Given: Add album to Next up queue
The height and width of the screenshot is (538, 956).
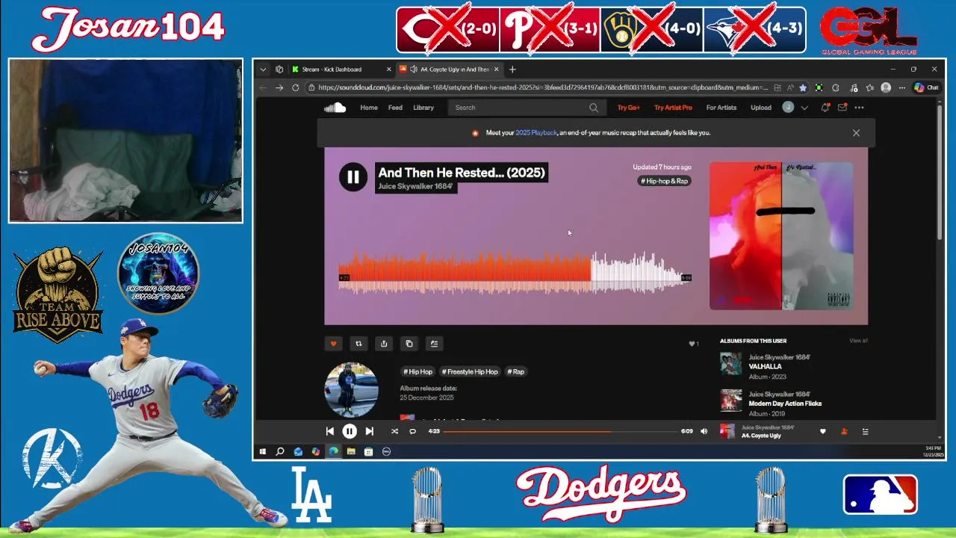Looking at the screenshot, I should [434, 344].
